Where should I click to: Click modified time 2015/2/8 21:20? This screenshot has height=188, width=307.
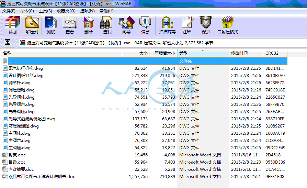tap(246, 162)
